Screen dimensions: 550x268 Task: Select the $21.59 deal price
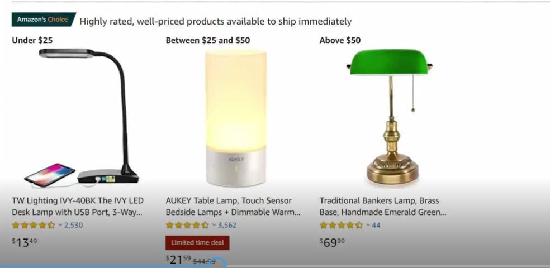pos(178,260)
